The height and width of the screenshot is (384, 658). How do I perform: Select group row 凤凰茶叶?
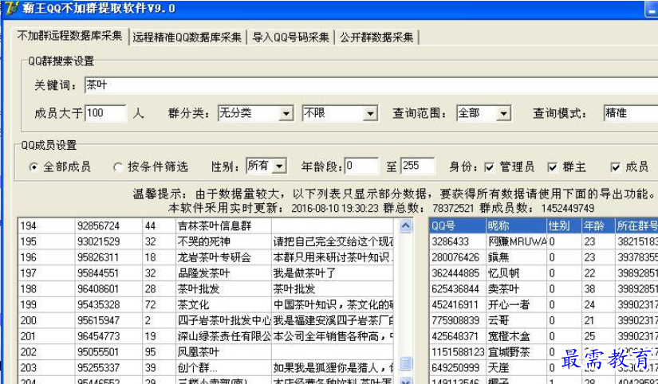click(x=206, y=351)
